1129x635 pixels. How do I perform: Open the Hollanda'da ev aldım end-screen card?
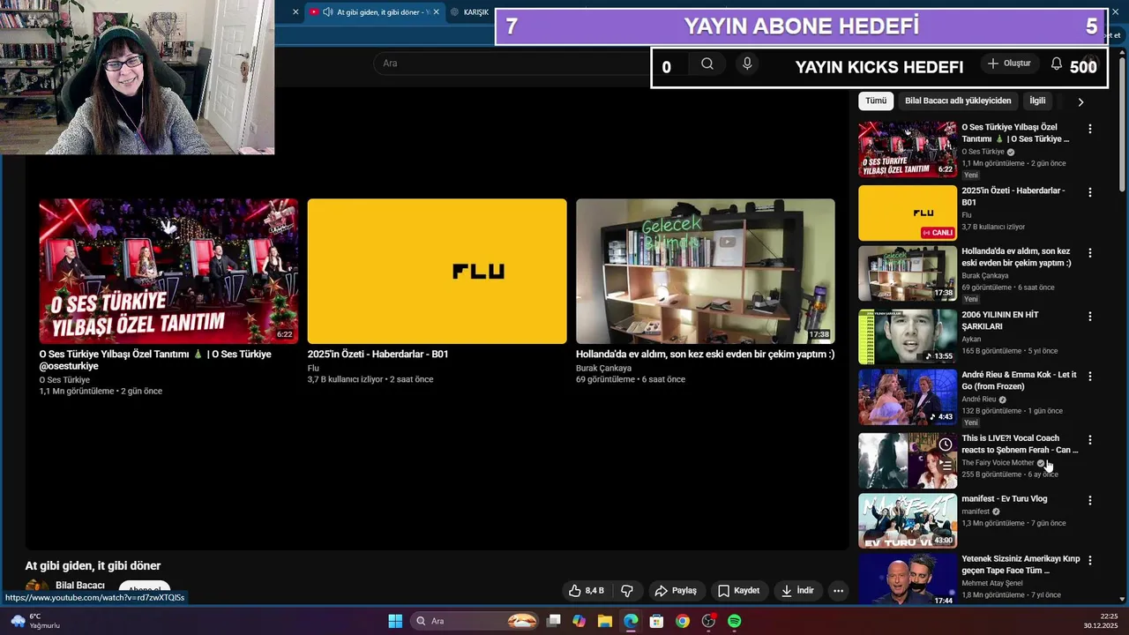coord(706,292)
